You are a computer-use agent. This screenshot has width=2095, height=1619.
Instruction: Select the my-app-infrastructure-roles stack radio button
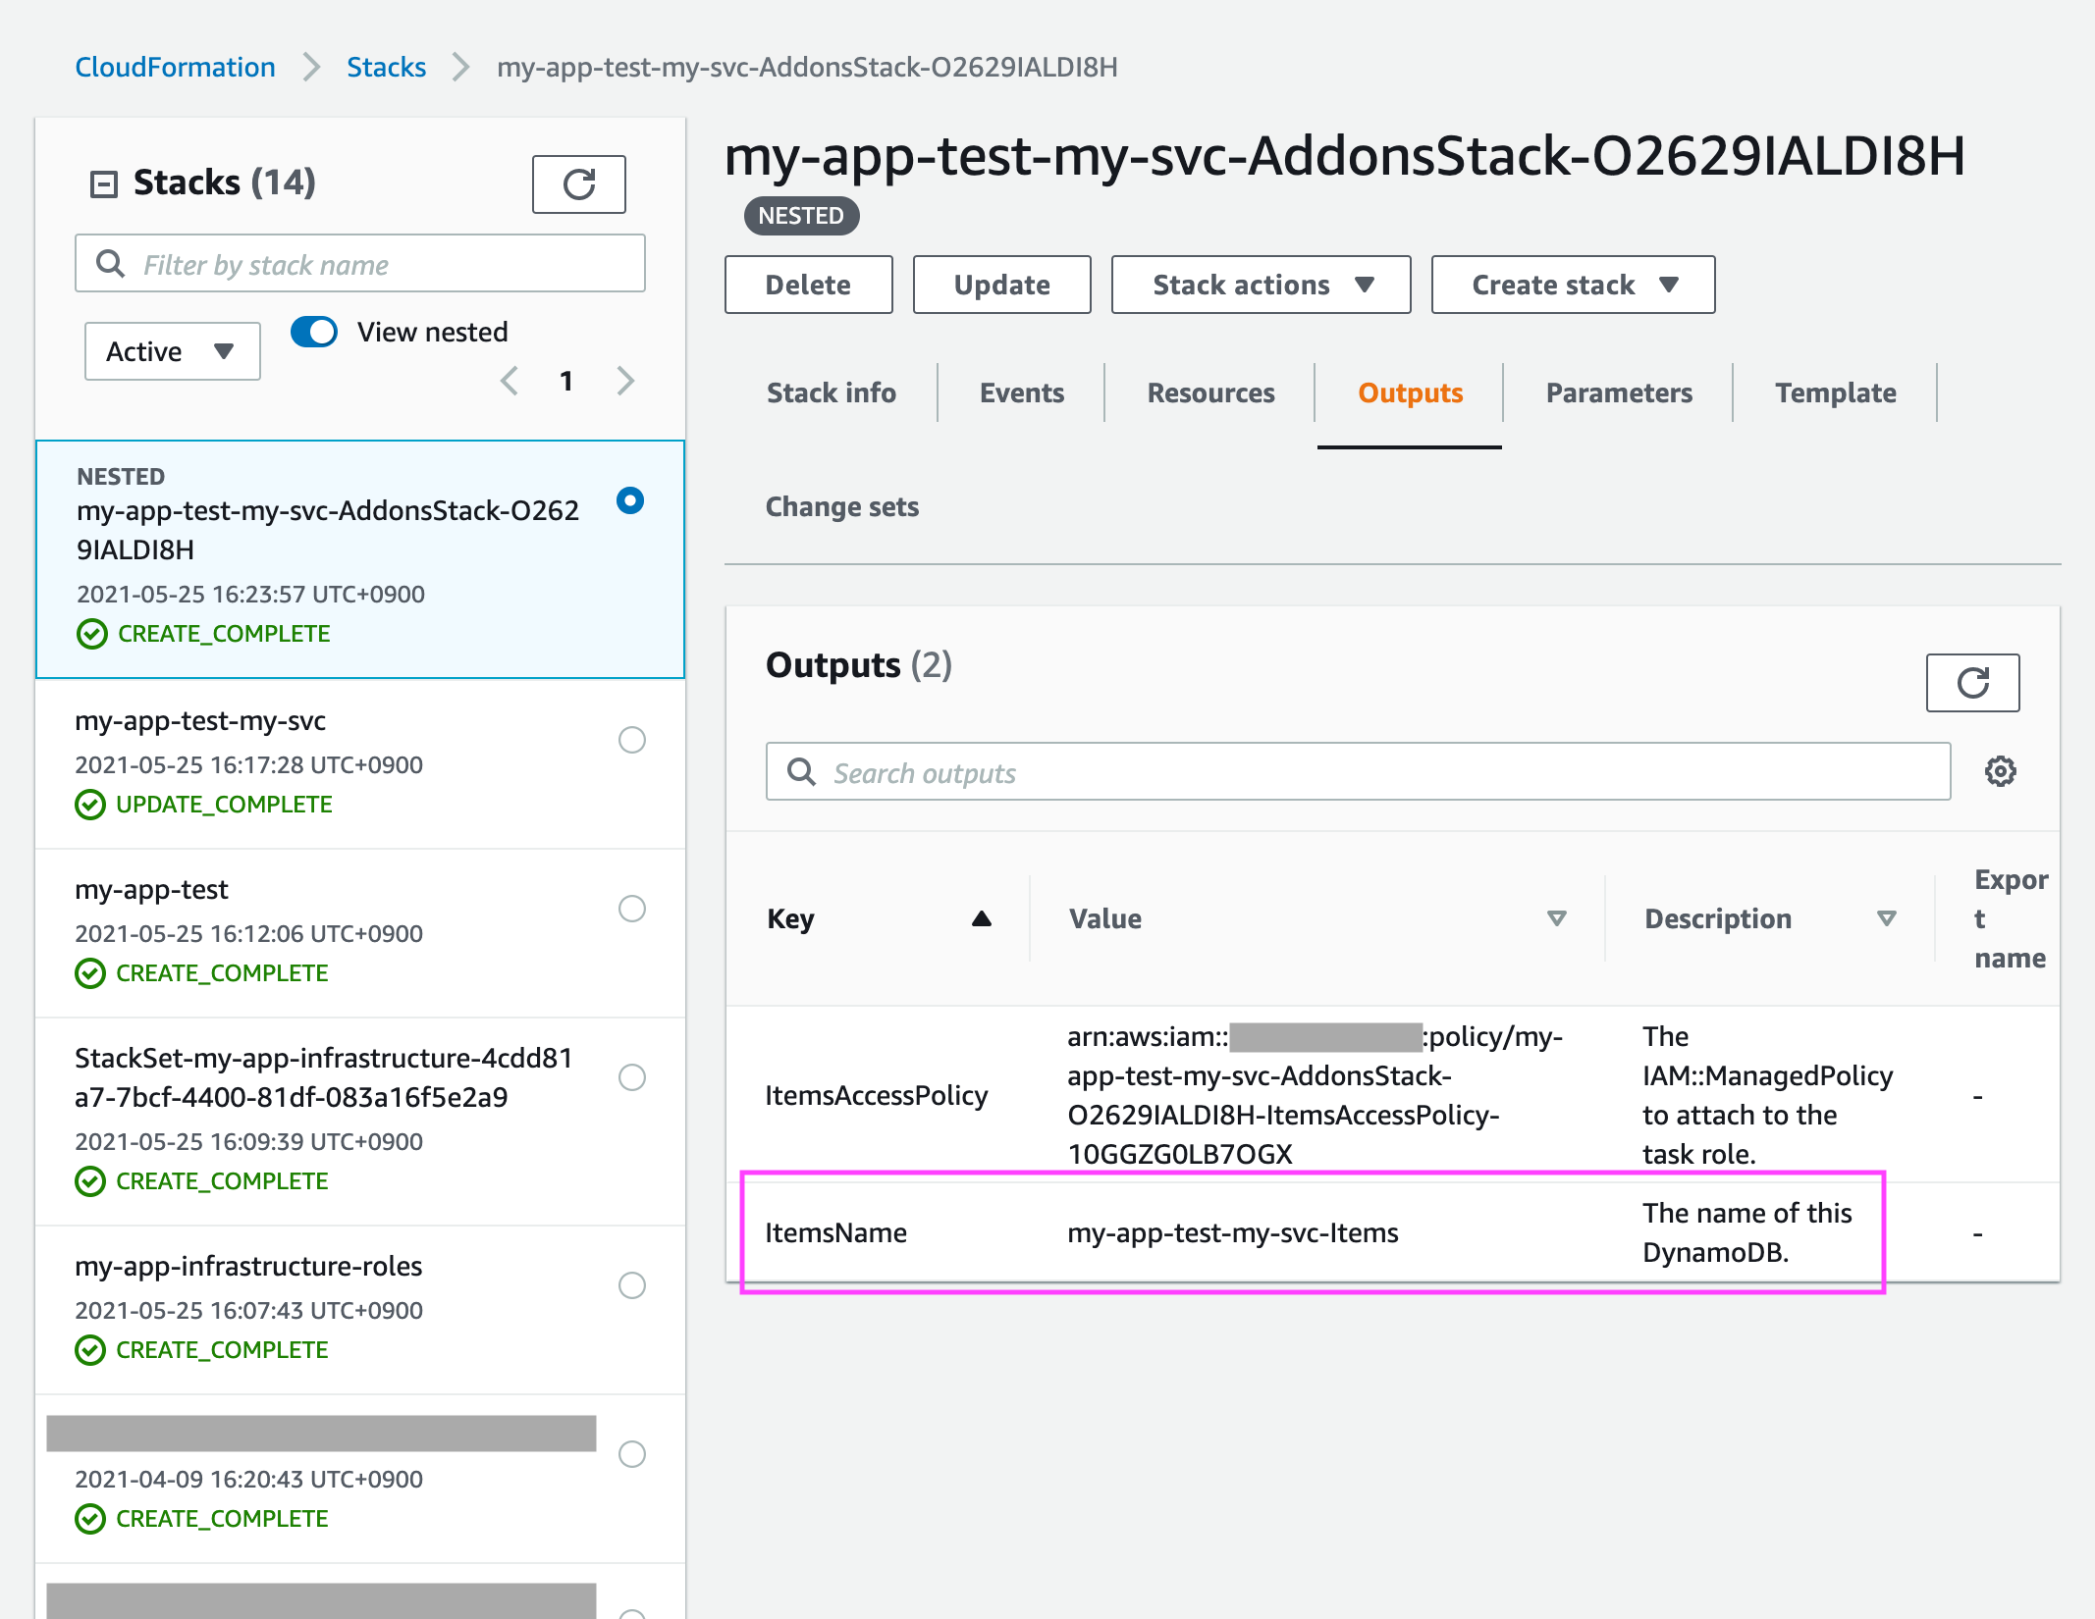point(631,1285)
